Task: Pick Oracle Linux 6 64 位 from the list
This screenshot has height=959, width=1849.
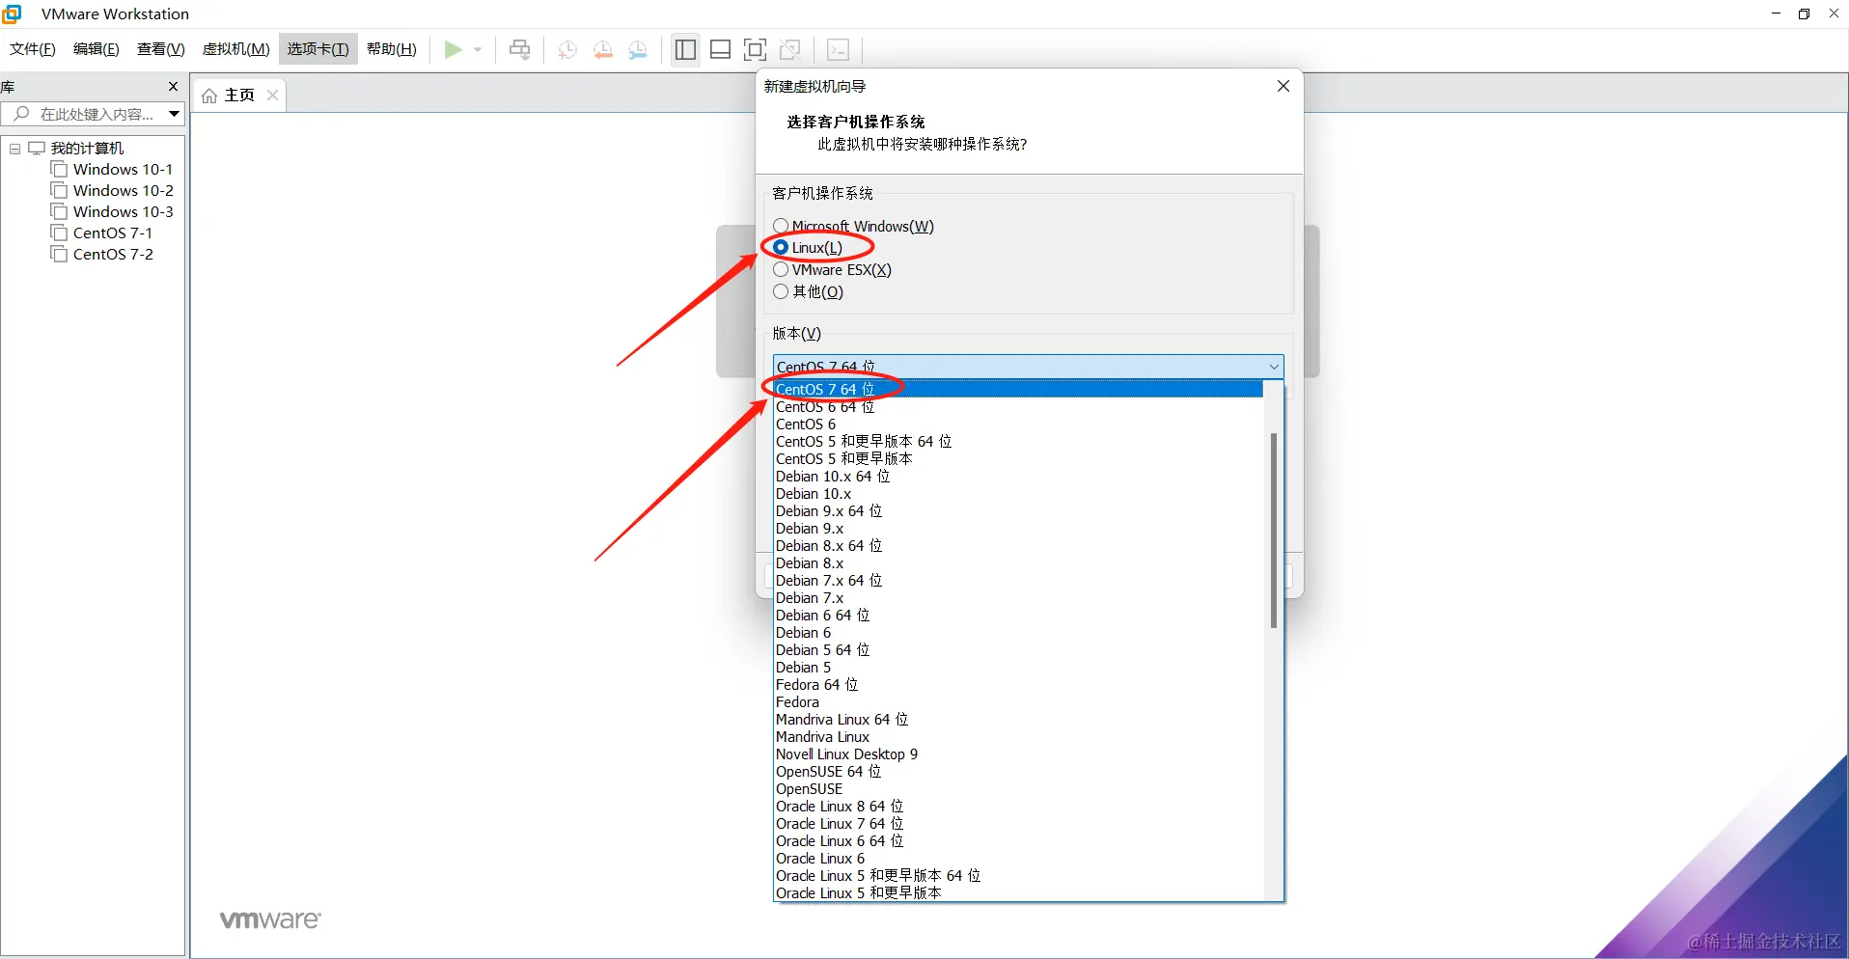Action: pos(1018,841)
